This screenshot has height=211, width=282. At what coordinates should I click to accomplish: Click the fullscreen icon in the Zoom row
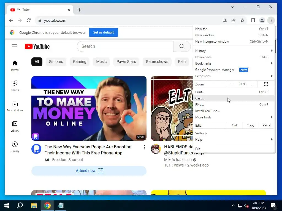(266, 84)
